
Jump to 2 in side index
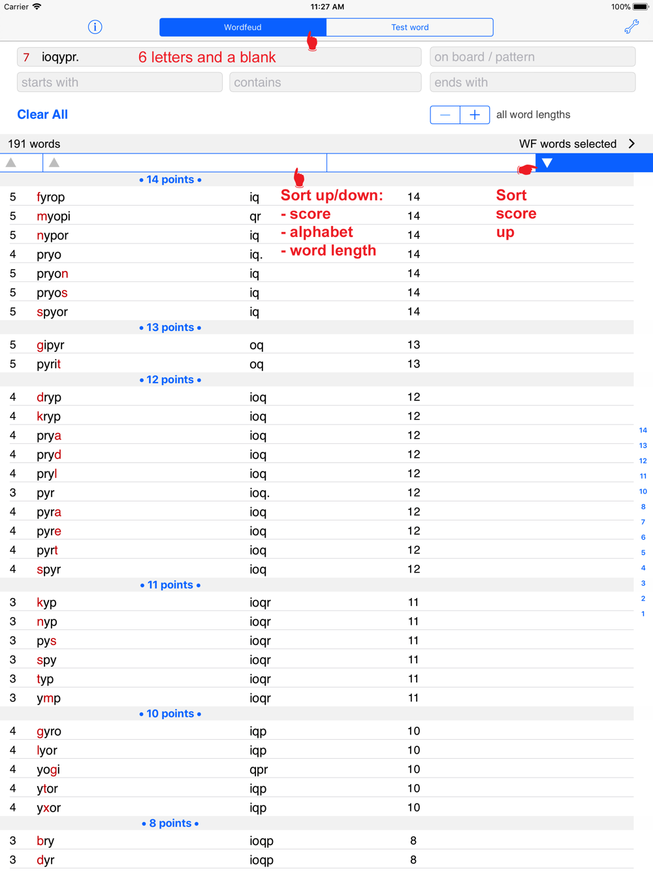(643, 599)
